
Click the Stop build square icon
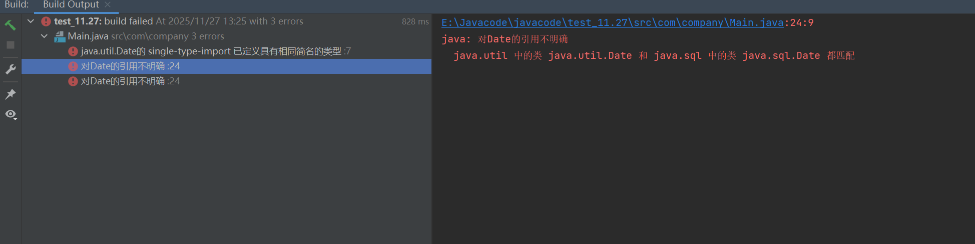[x=10, y=45]
